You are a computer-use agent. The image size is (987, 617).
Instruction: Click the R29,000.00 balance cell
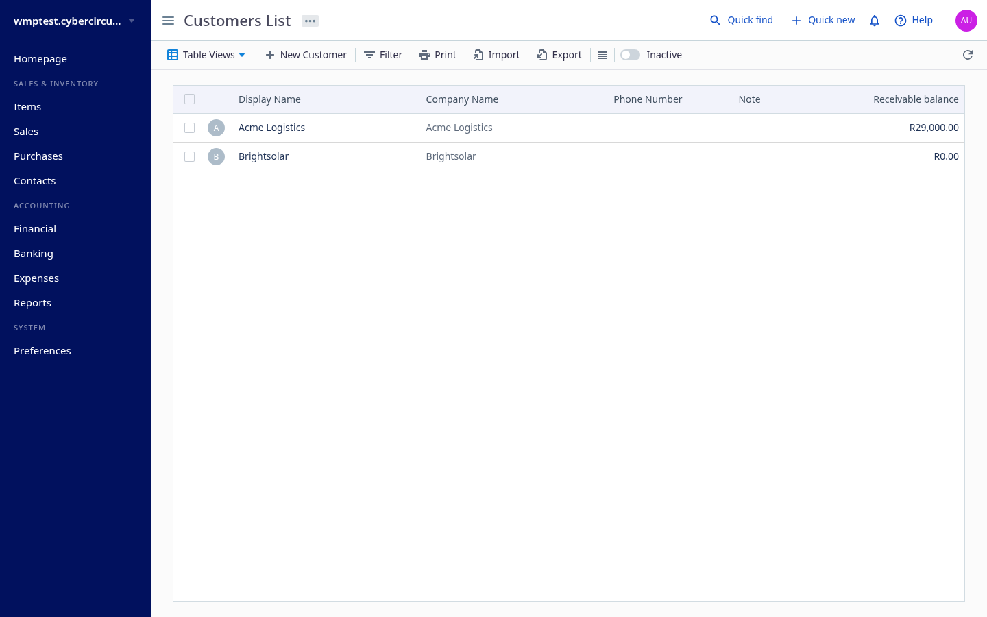click(x=934, y=128)
